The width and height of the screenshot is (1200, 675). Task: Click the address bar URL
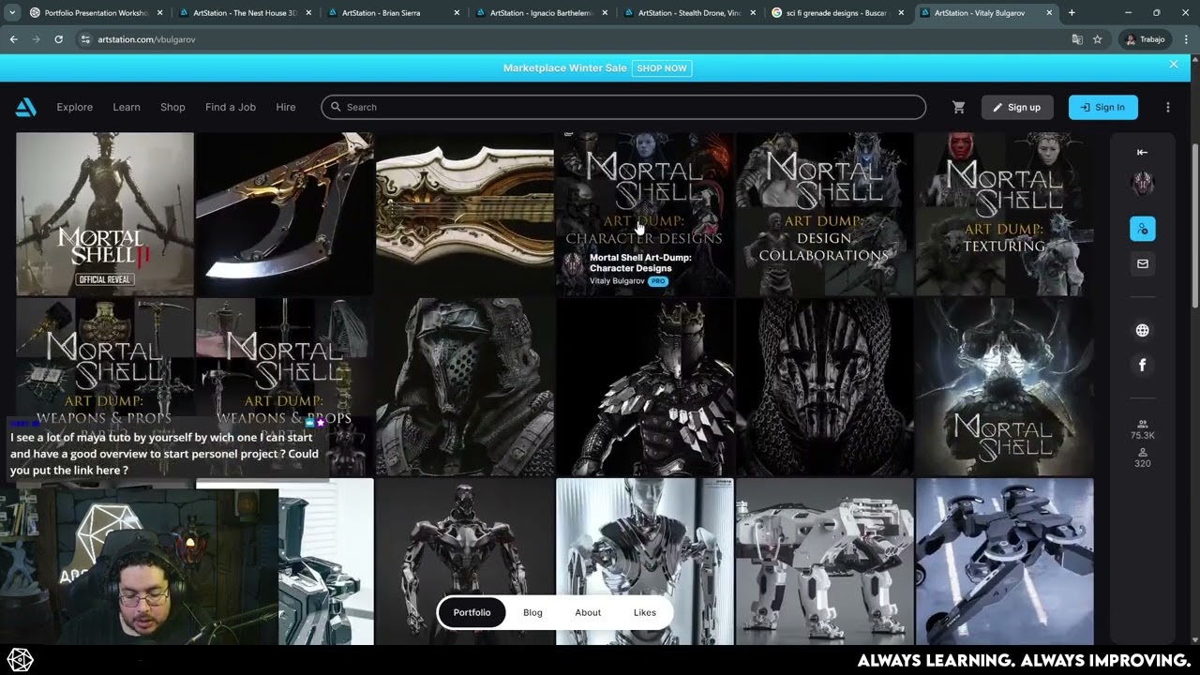point(146,39)
